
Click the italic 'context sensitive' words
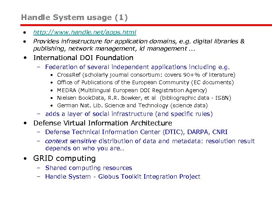click(71, 141)
